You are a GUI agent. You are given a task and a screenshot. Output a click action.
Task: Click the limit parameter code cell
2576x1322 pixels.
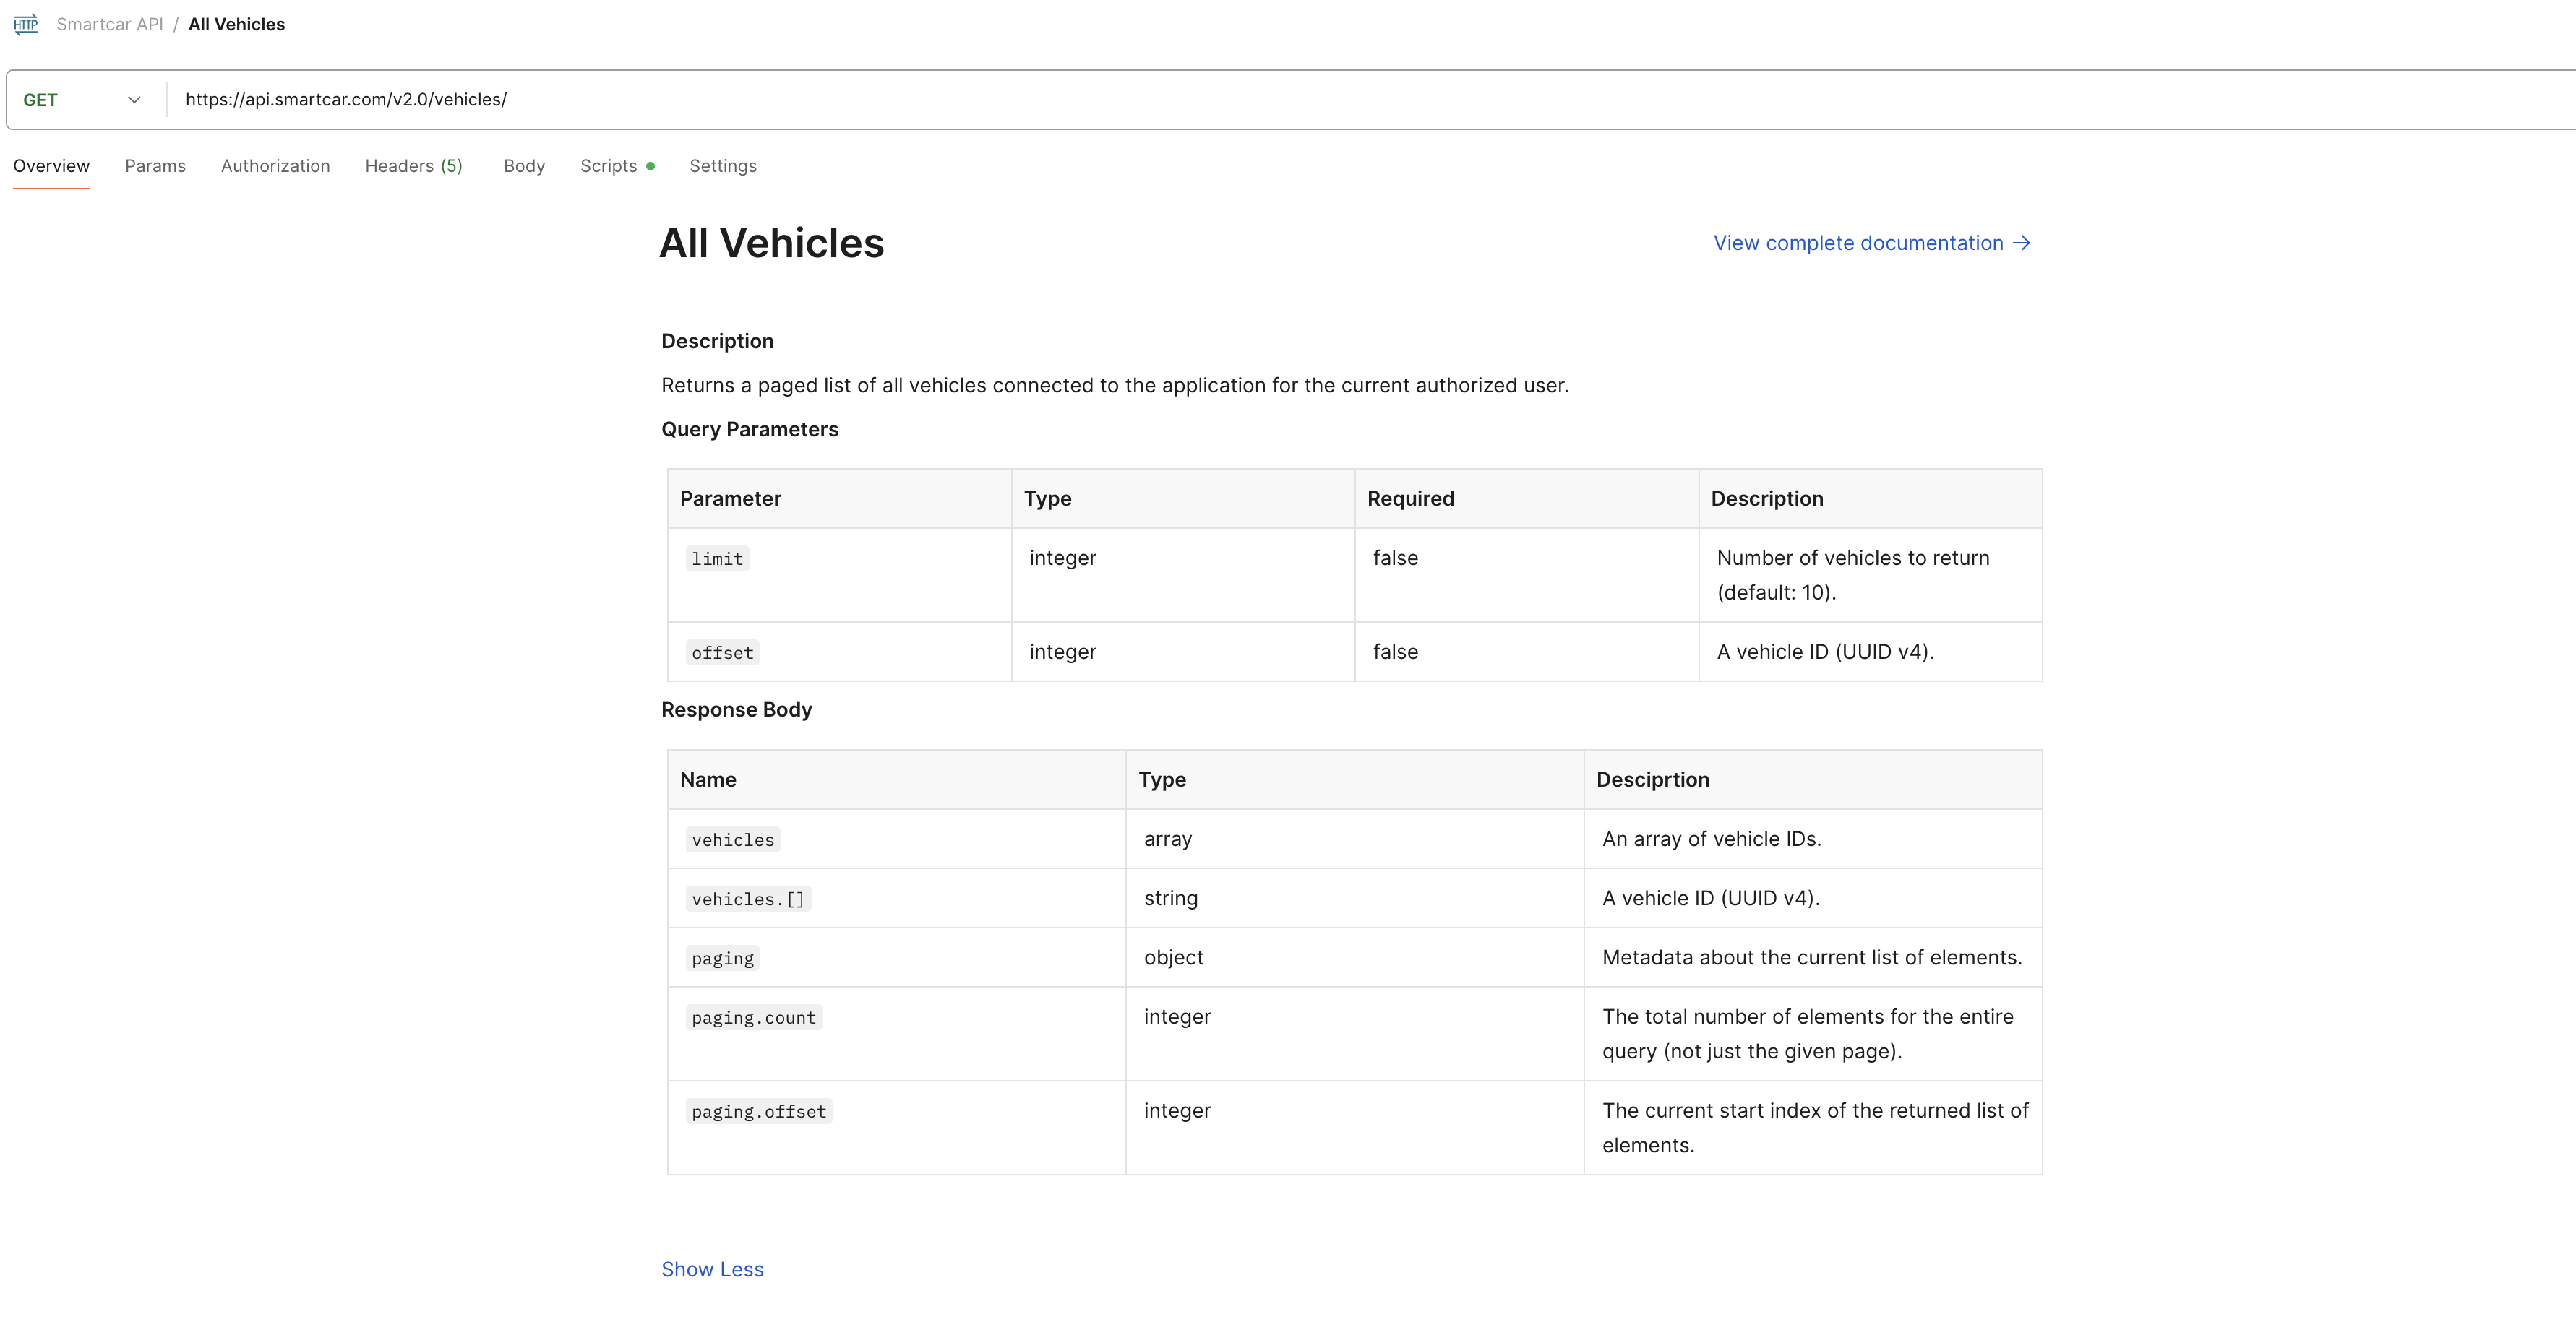click(x=717, y=558)
